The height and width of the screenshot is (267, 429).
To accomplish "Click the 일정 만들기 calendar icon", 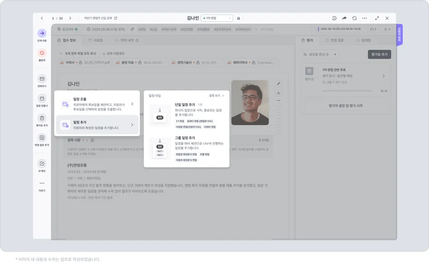I will pos(42,99).
